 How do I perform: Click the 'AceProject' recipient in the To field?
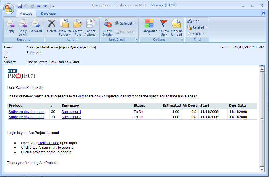click(34, 52)
